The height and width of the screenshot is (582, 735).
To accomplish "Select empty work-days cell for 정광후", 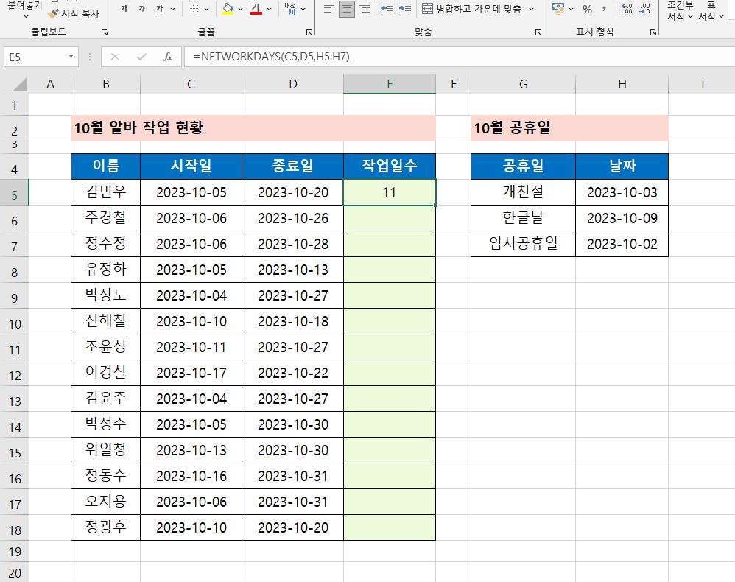I will 390,527.
